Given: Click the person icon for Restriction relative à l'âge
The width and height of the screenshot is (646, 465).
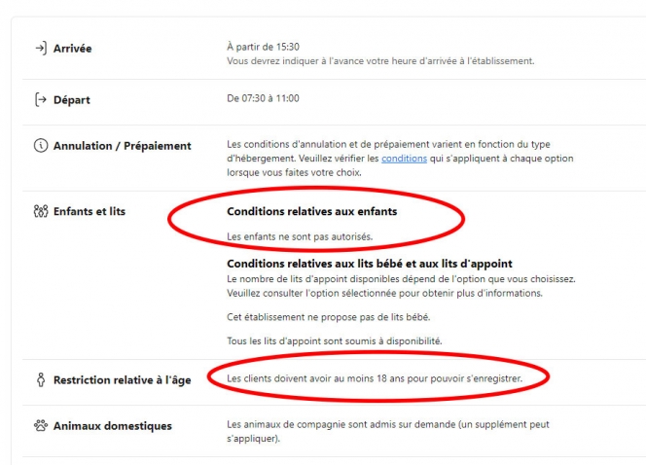Looking at the screenshot, I should 40,380.
